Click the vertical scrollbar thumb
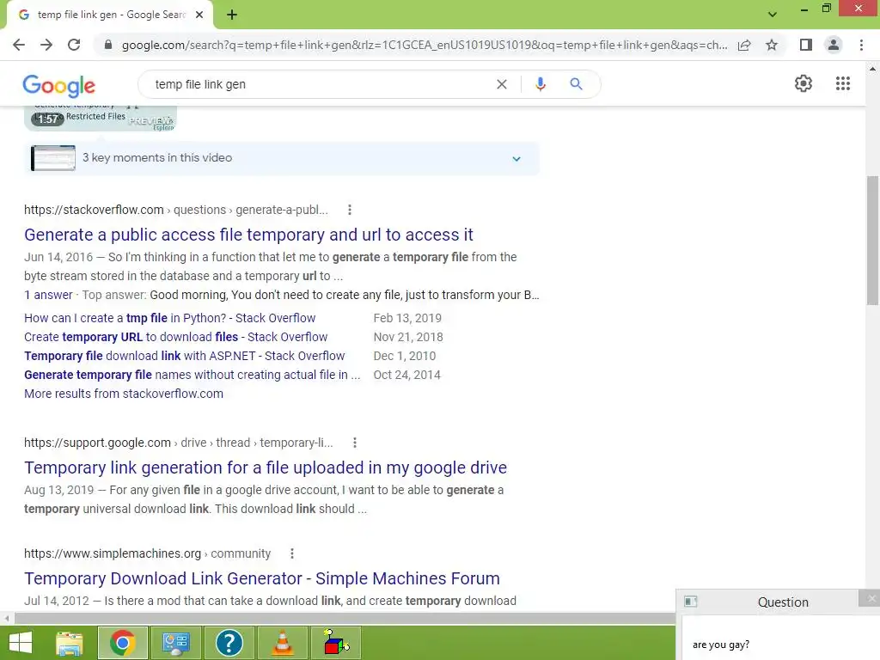Image resolution: width=880 pixels, height=660 pixels. click(x=872, y=241)
